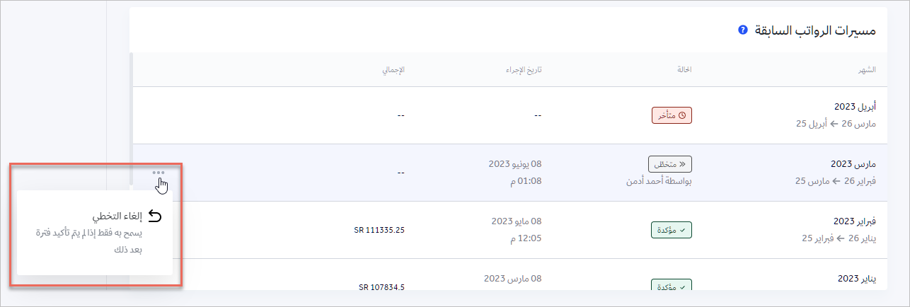
Task: Click the مؤكدة badge for فبراير 2023
Action: 671,229
